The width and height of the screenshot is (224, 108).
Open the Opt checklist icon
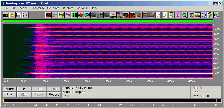click(191, 15)
